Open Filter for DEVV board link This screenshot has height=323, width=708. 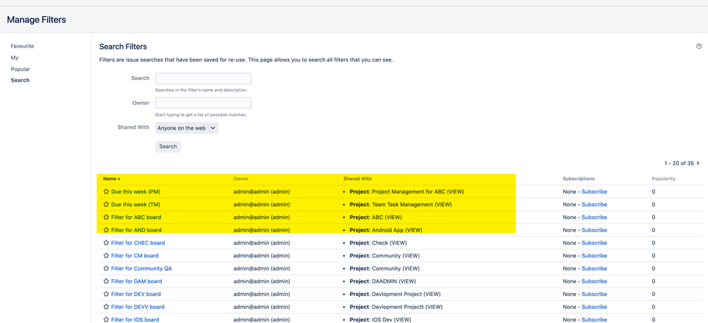(138, 307)
